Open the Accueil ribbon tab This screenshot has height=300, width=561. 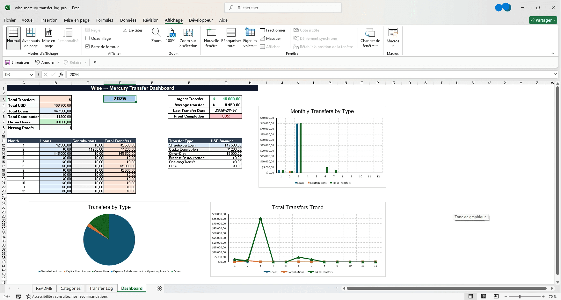point(28,20)
